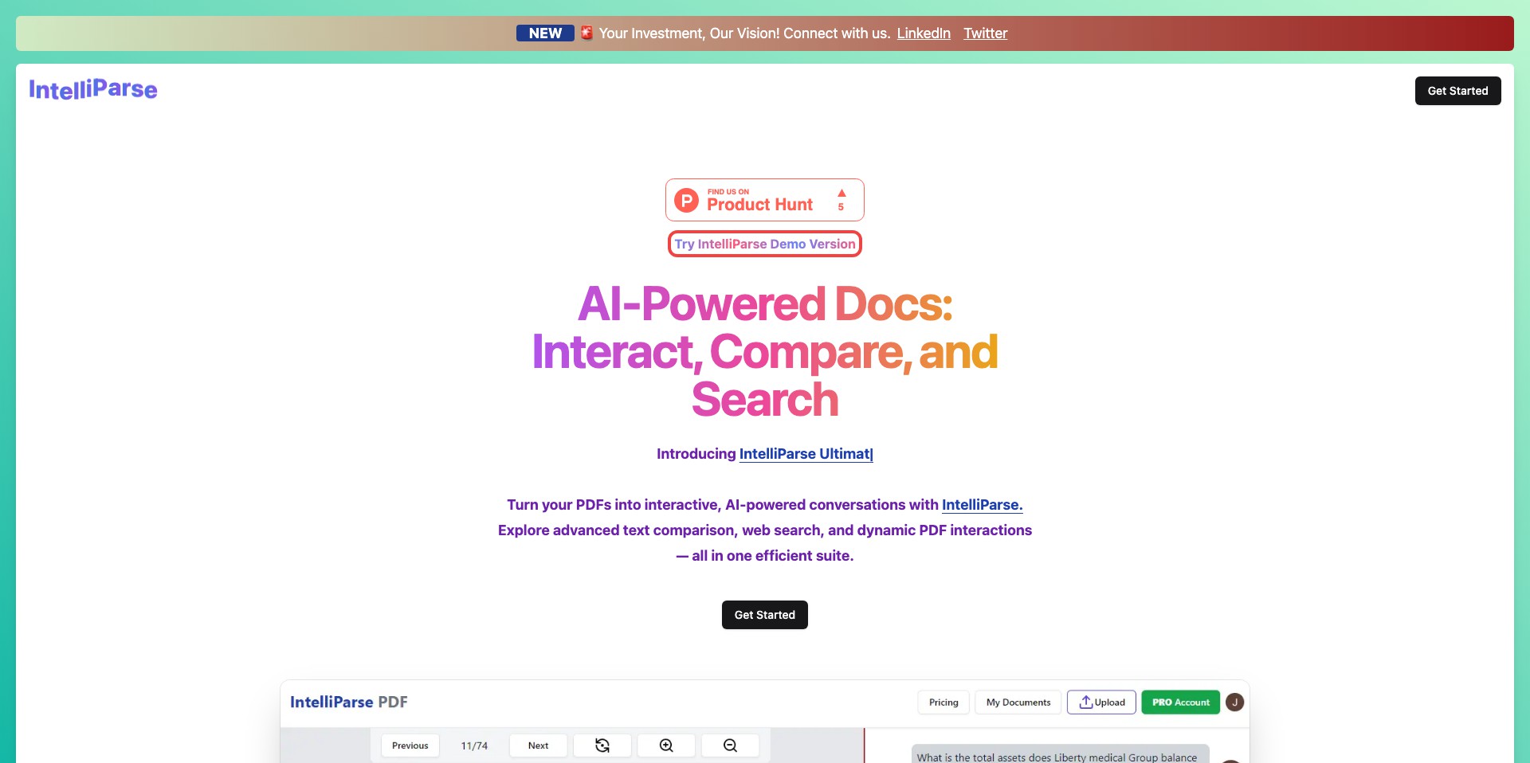Click the Product Hunt upvote arrow
This screenshot has width=1530, height=763.
841,193
